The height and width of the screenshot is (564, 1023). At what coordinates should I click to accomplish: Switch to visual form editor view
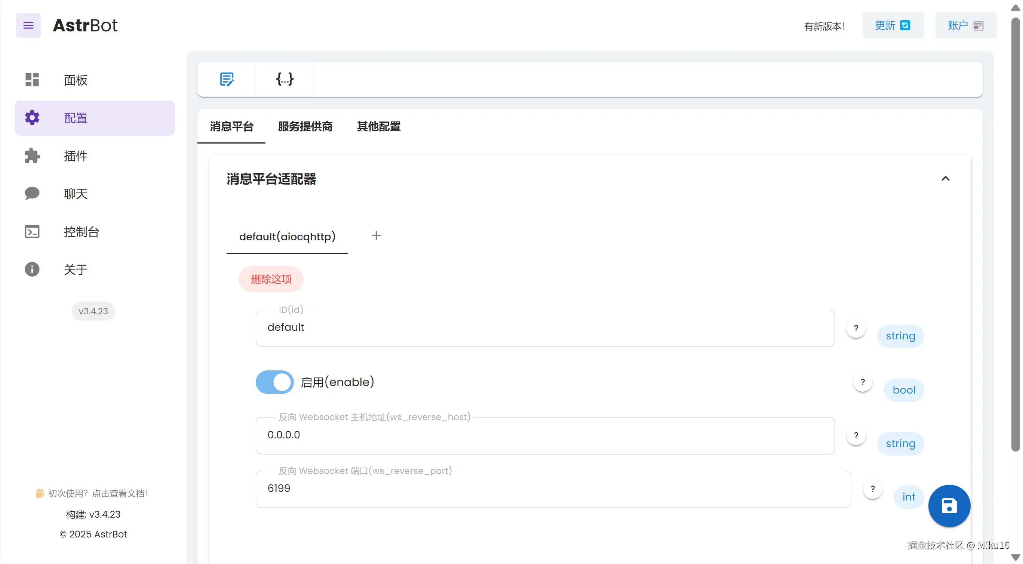(227, 79)
